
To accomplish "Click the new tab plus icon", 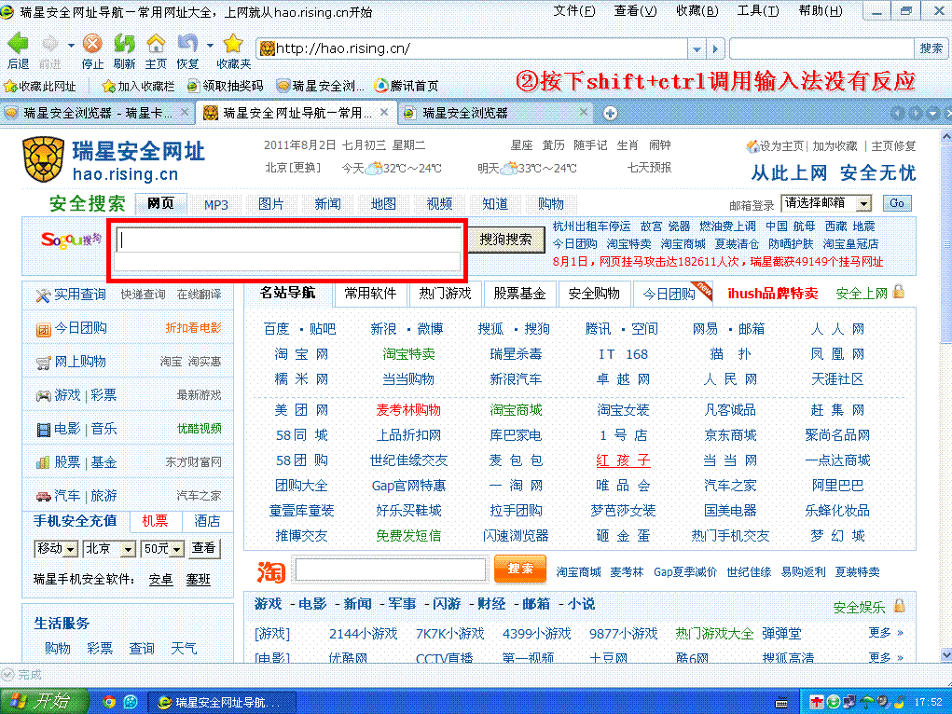I will pyautogui.click(x=610, y=113).
